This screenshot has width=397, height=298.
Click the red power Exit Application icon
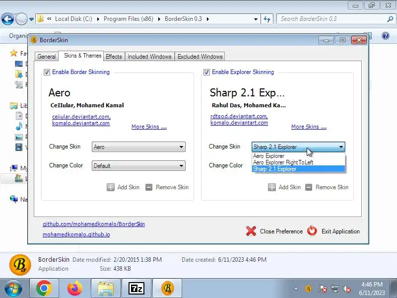coord(312,231)
